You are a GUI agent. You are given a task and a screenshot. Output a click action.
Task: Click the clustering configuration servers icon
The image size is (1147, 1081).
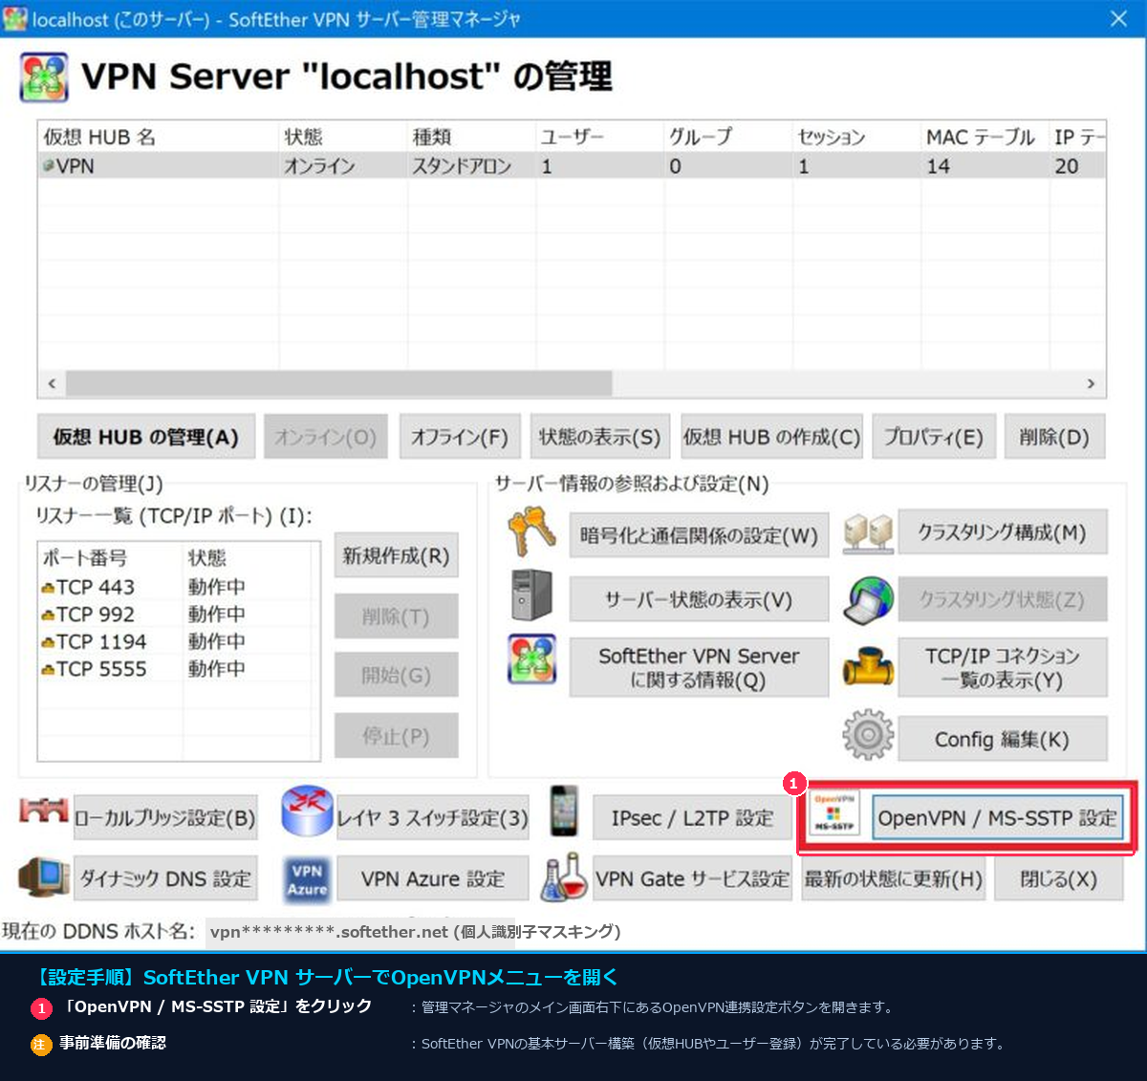868,533
